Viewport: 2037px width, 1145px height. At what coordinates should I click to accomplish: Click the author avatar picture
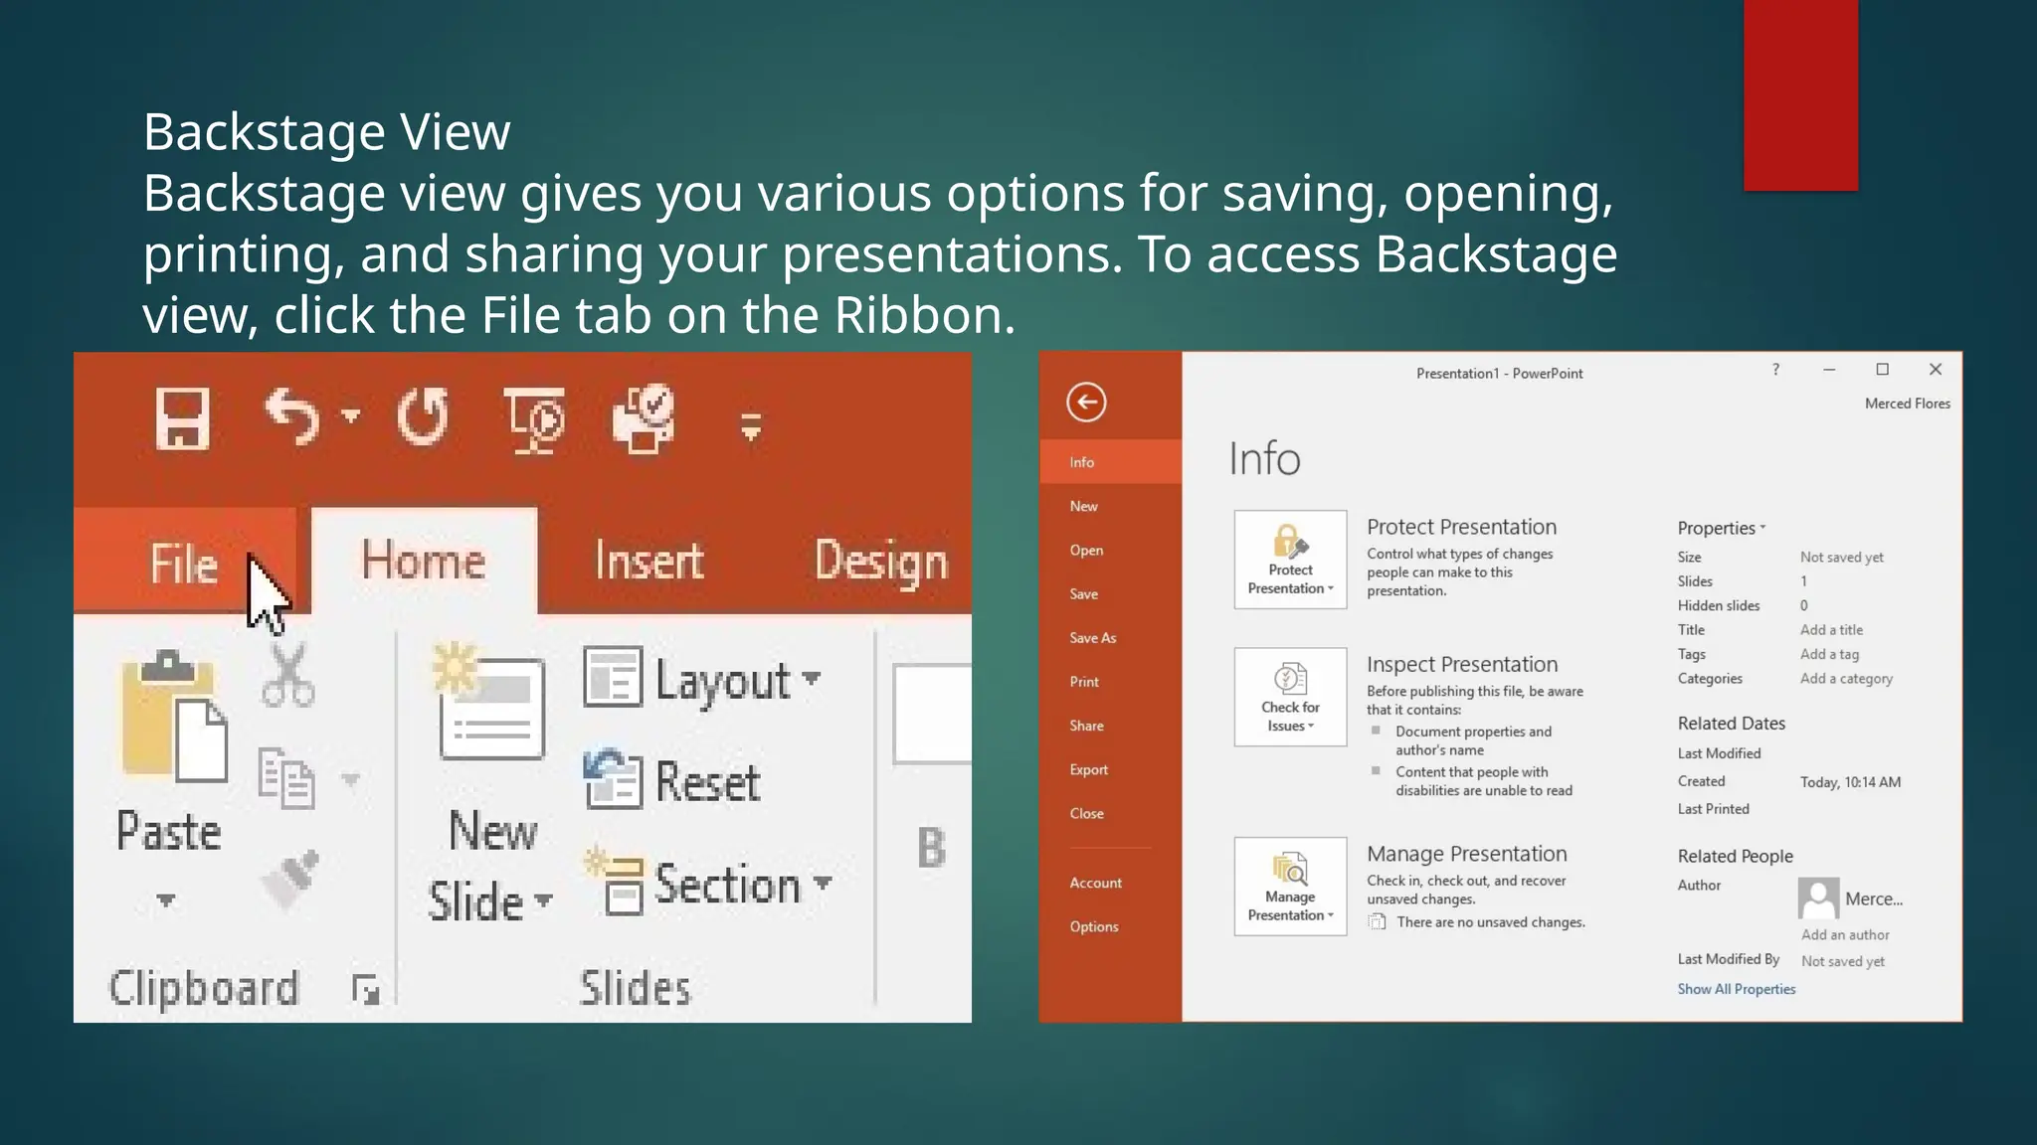[1818, 899]
